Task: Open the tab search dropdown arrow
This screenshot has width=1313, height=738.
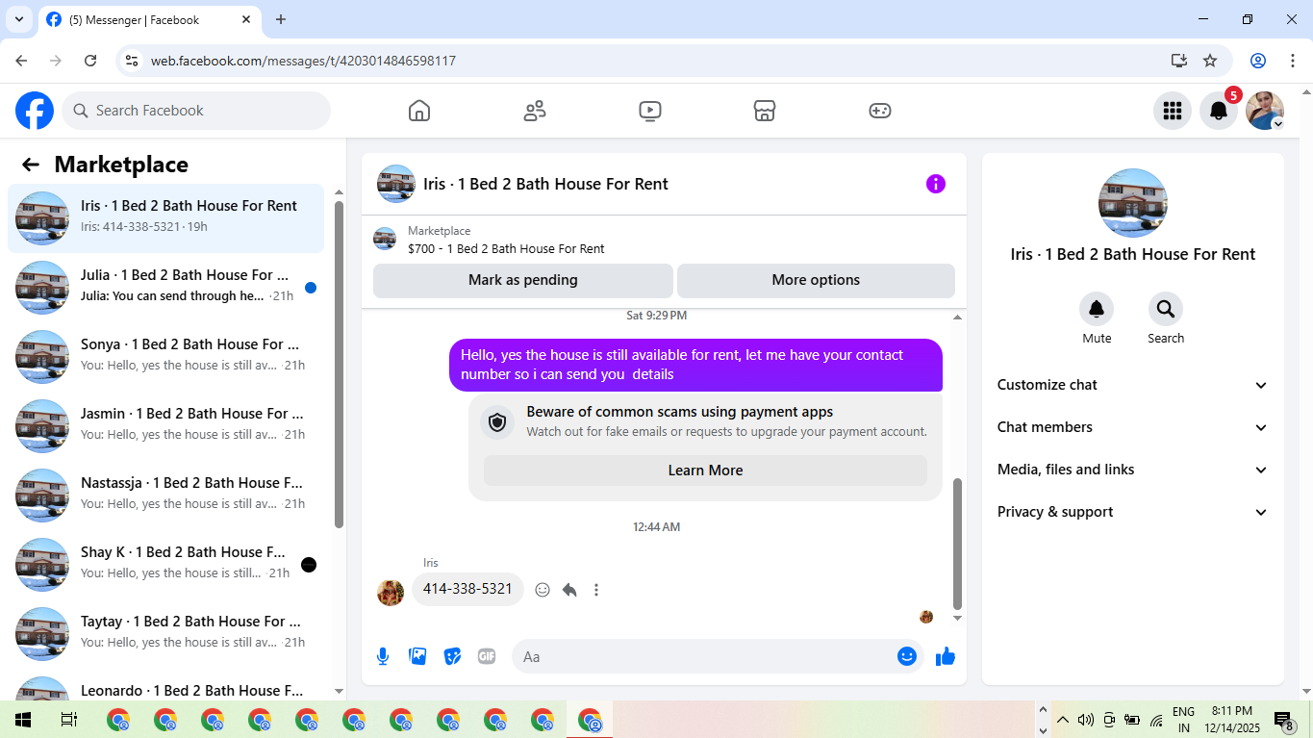Action: click(x=18, y=19)
